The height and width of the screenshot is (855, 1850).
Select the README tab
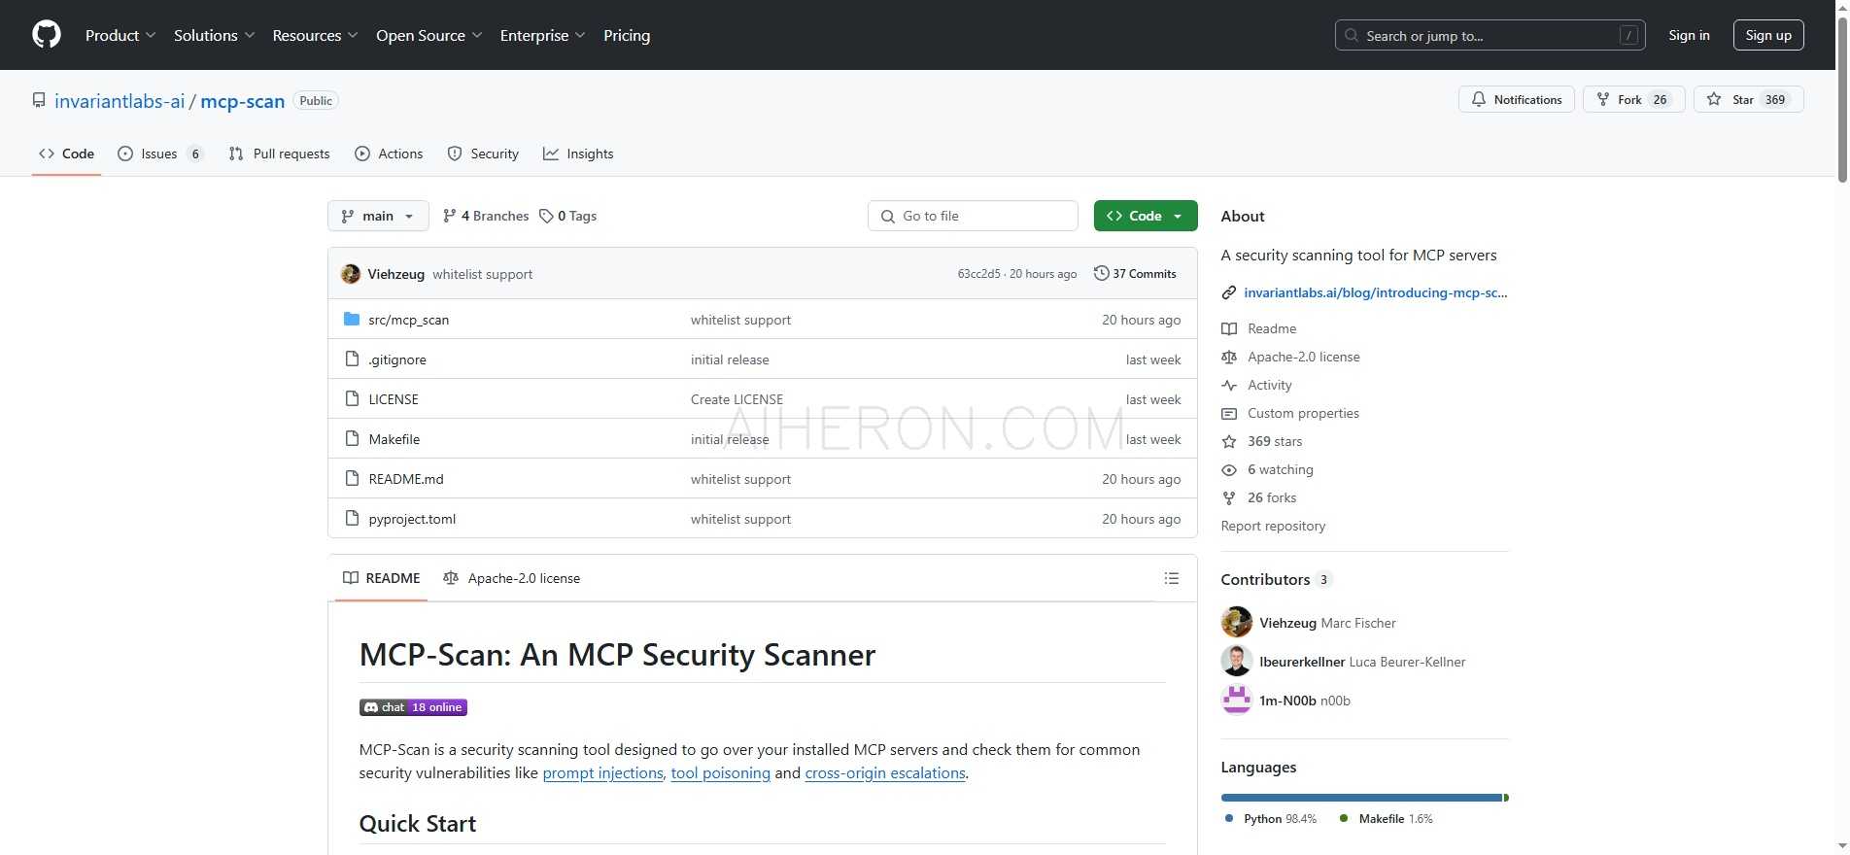381,578
